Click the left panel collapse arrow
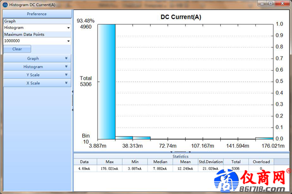The height and width of the screenshot is (194, 292). coord(72,91)
